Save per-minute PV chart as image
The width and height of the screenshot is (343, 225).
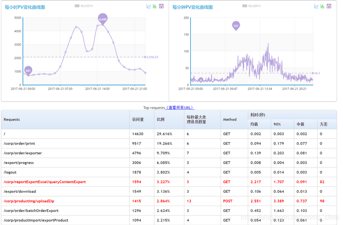coord(329,6)
